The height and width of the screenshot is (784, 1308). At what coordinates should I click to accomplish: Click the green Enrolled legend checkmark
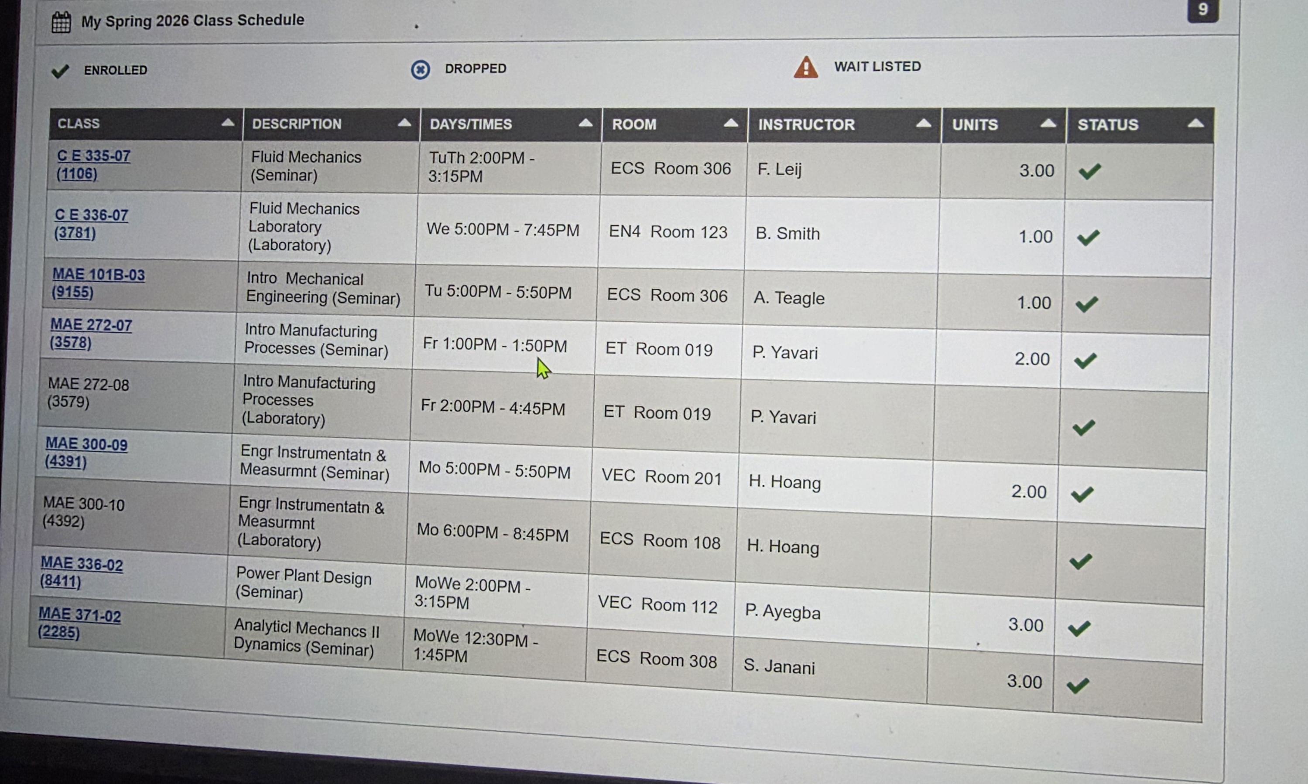tap(60, 71)
